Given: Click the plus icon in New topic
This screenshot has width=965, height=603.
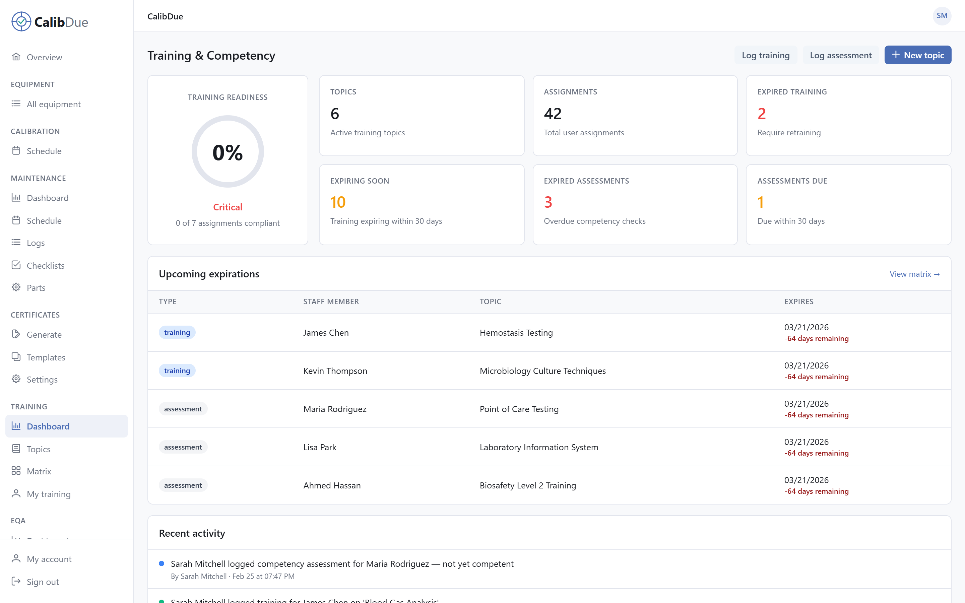Looking at the screenshot, I should point(896,55).
